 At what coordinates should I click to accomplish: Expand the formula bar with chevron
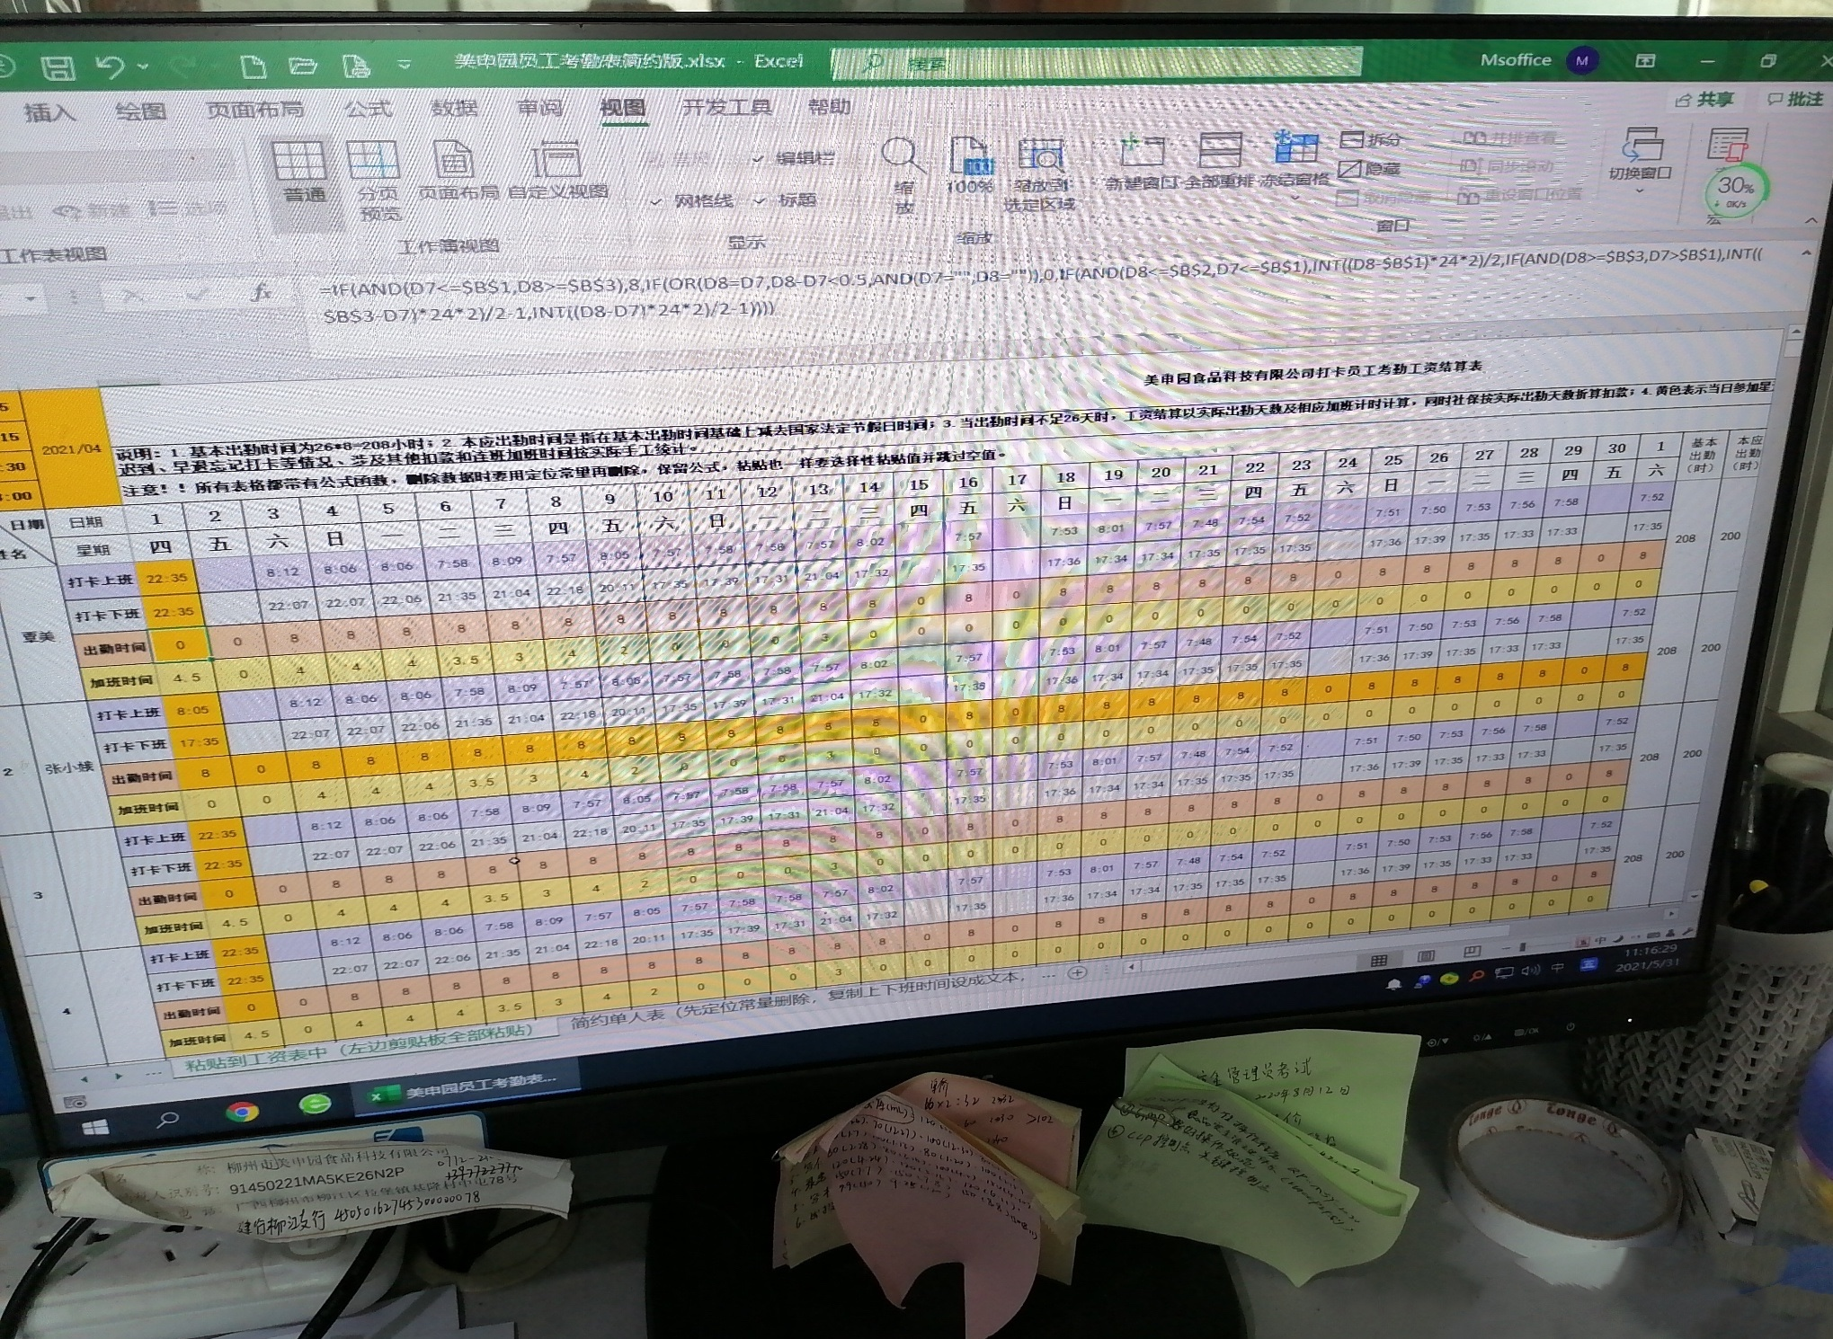pos(1808,254)
